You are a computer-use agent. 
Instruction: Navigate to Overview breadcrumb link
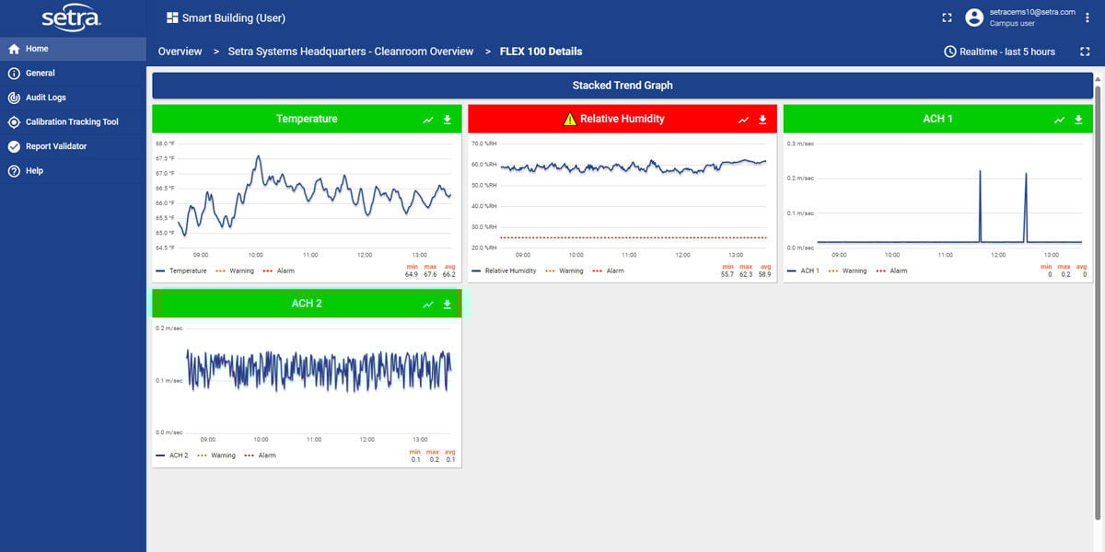(180, 52)
